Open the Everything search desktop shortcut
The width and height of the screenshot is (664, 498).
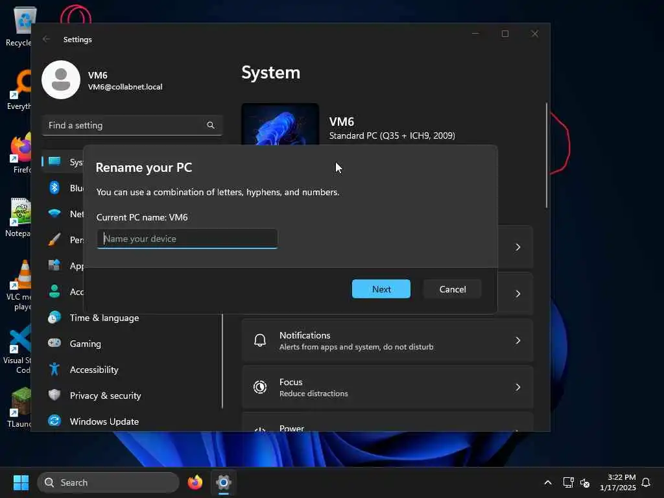tap(20, 89)
